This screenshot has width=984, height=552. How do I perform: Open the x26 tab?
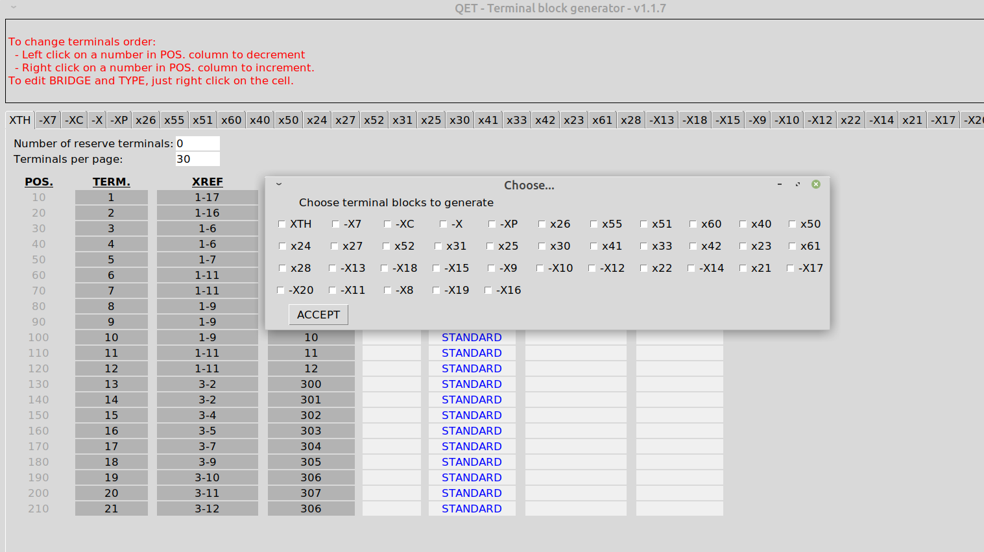tap(145, 120)
